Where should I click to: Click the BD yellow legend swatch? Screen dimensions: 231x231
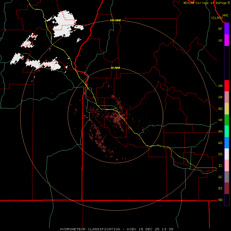pos(227,109)
